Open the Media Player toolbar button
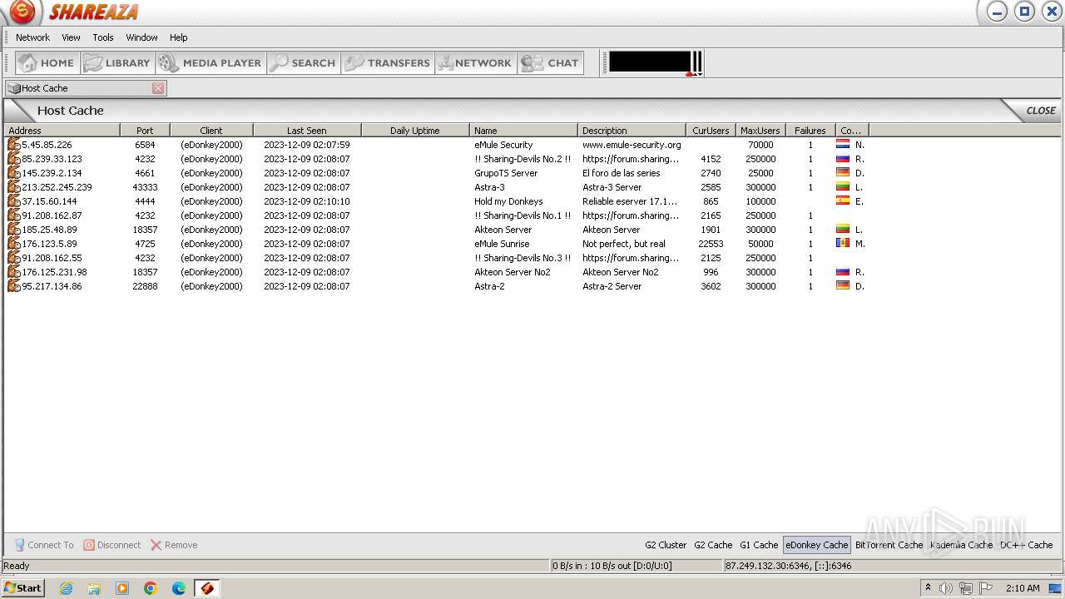The height and width of the screenshot is (599, 1065). click(x=211, y=62)
